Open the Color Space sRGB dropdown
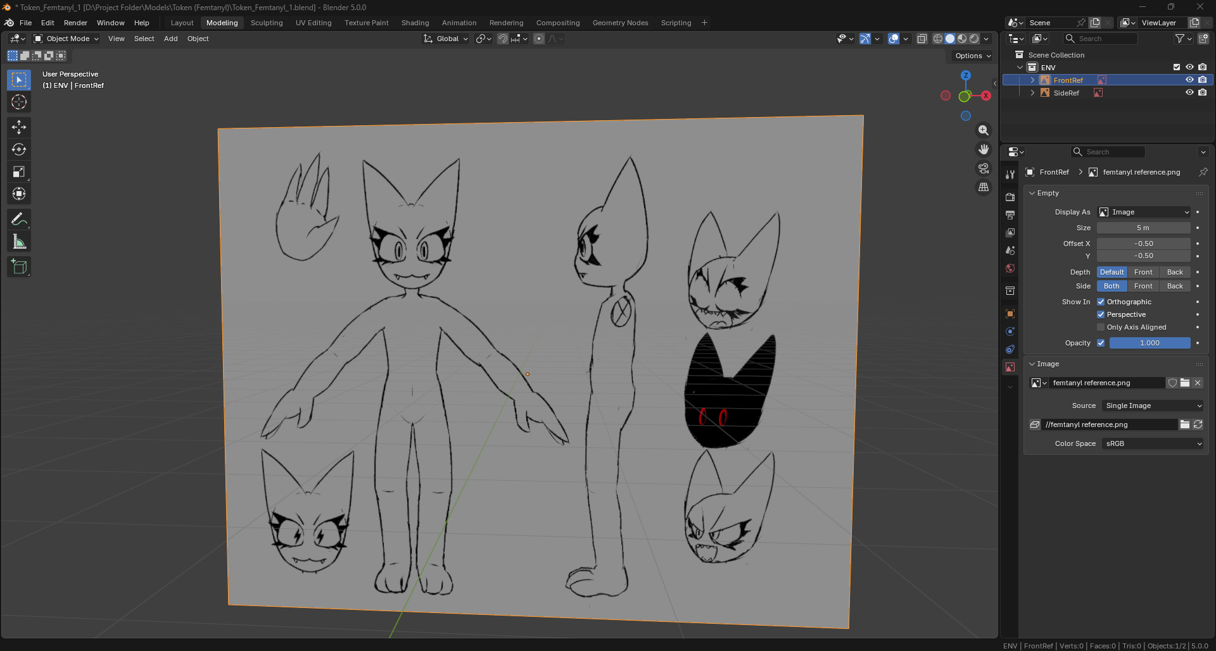The width and height of the screenshot is (1216, 651). coord(1153,443)
